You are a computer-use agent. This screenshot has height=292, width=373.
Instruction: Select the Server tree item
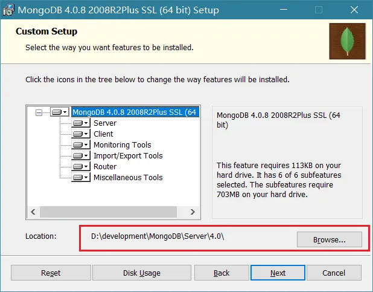pos(105,123)
